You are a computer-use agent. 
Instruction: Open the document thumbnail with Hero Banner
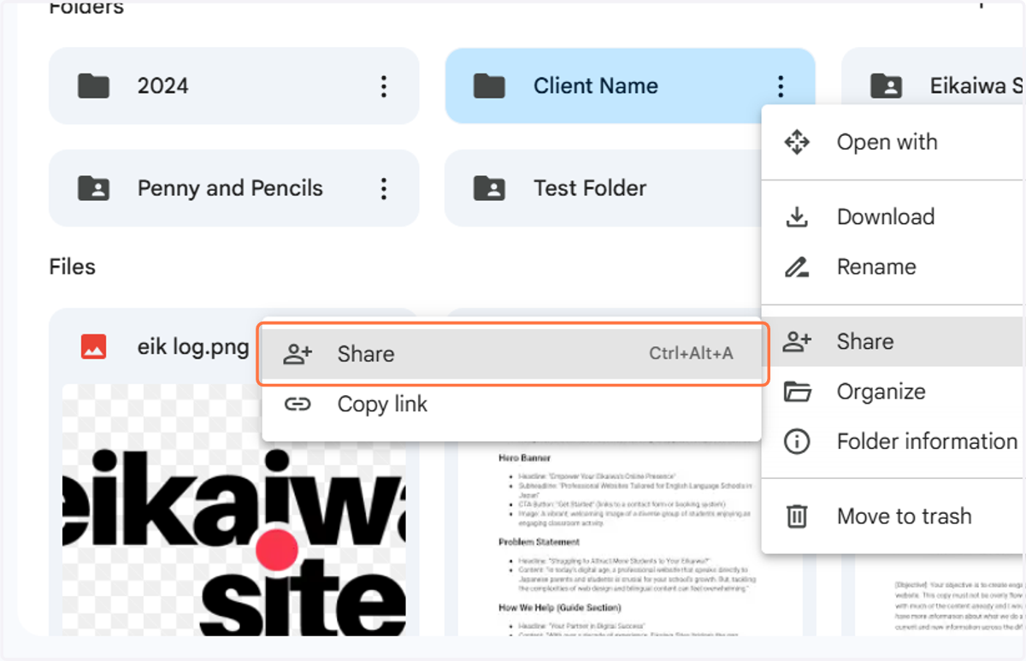630,539
